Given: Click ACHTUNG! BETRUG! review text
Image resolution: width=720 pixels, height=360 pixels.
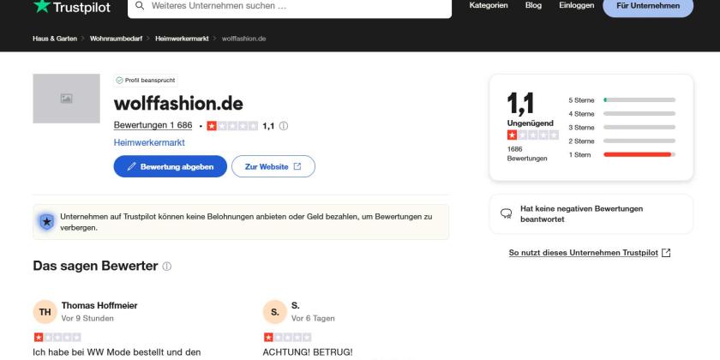Looking at the screenshot, I should coord(308,352).
